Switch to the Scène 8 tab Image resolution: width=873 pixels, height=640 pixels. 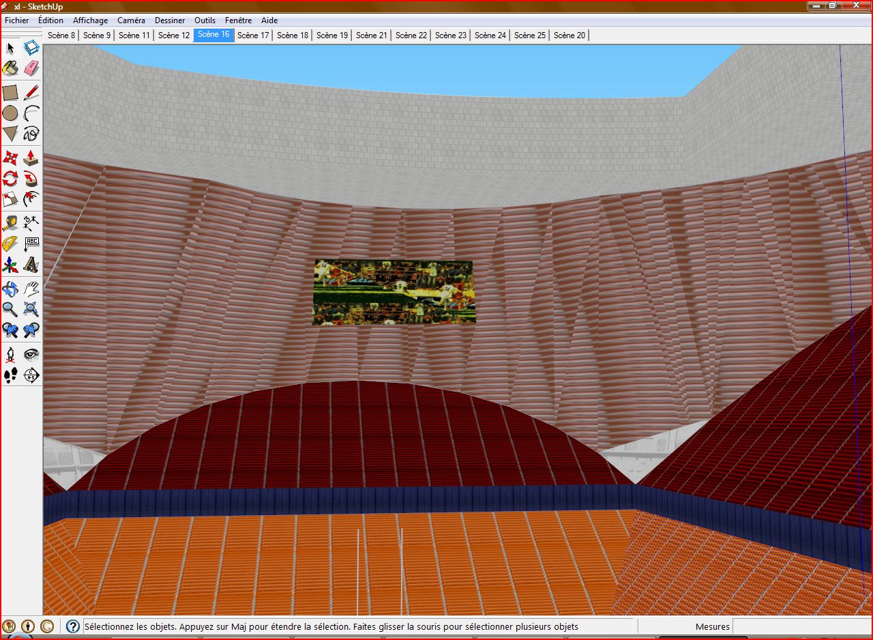pyautogui.click(x=61, y=35)
